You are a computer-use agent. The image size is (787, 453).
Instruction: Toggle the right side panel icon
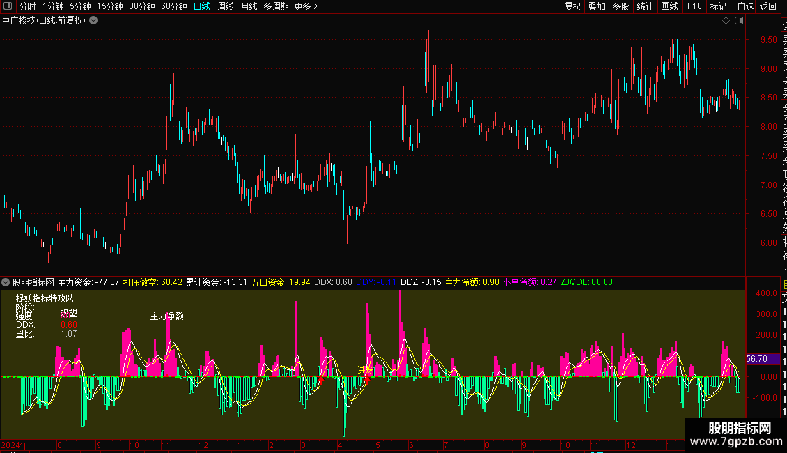click(739, 21)
